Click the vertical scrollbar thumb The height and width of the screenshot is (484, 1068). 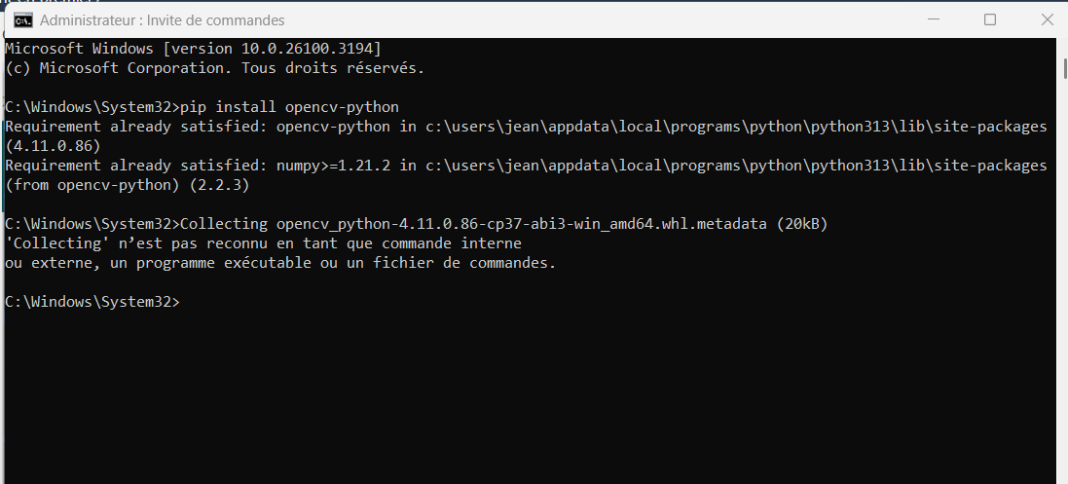point(1065,69)
